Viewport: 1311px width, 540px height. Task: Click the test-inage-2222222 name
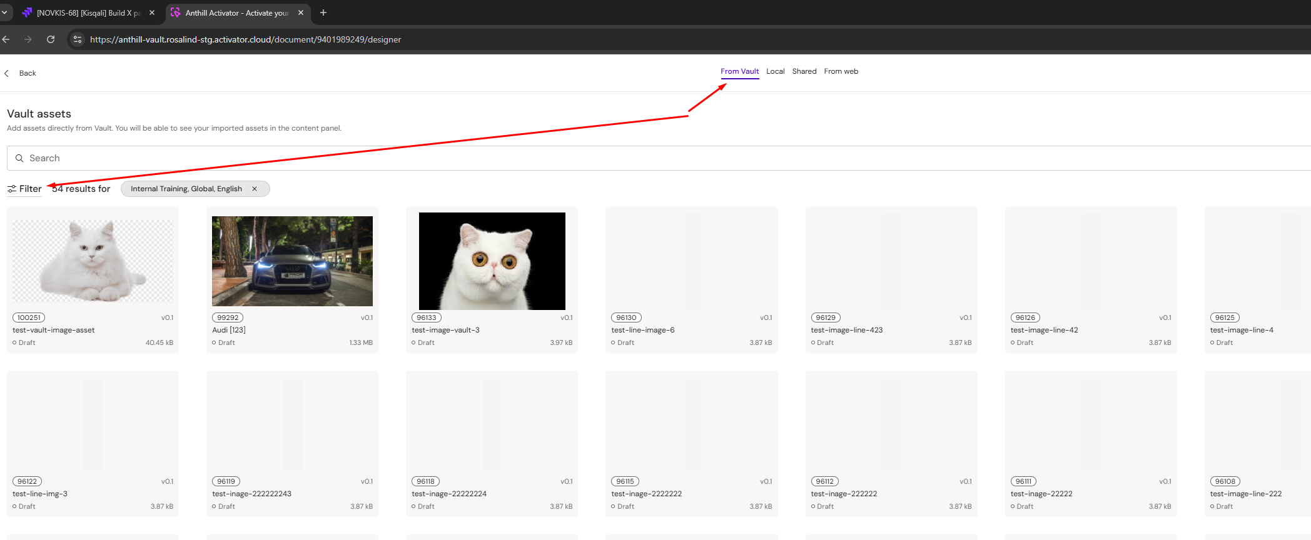pos(646,494)
